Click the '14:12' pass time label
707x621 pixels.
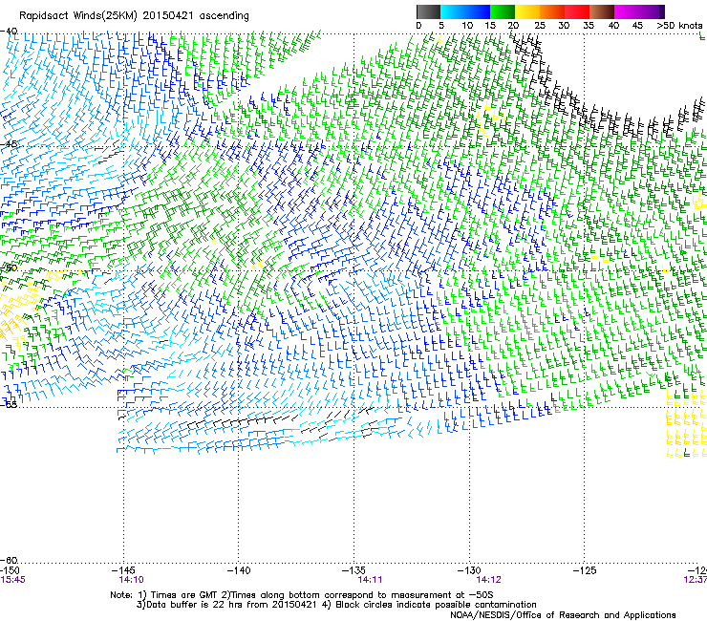[489, 580]
